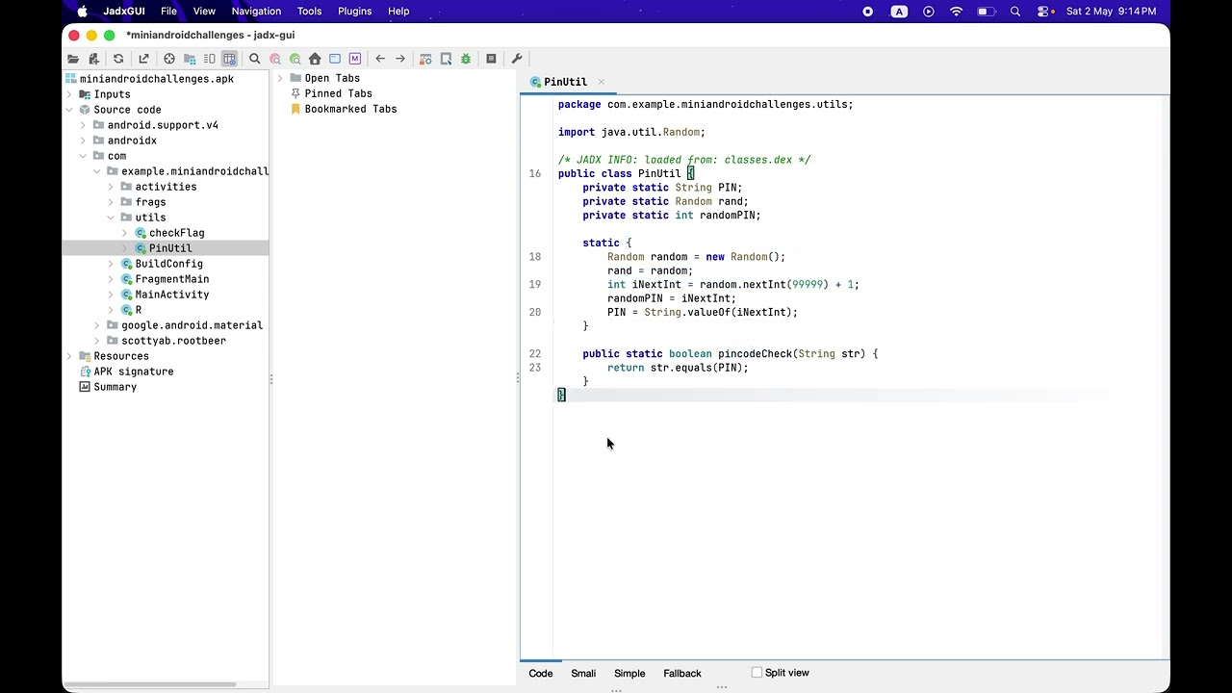Open the macOS Apple menu

82,12
